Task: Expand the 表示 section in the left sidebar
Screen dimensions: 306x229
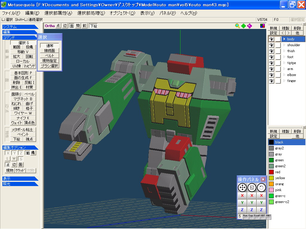Action: pos(20,179)
